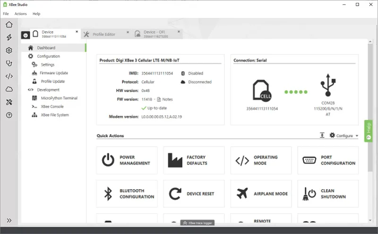Click the scrollbar down arrow

point(370,220)
